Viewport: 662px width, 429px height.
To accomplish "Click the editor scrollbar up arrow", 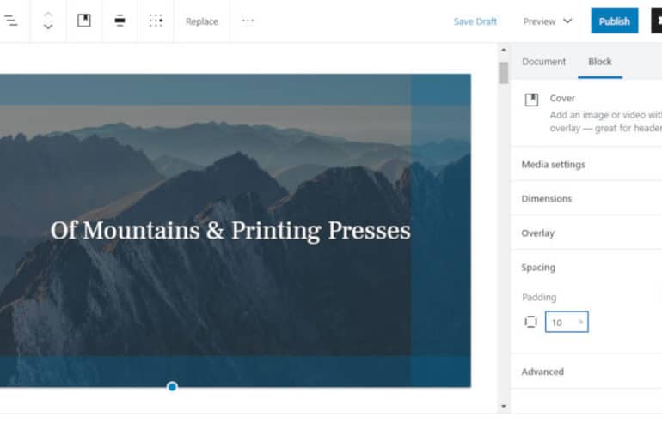I will pos(503,50).
